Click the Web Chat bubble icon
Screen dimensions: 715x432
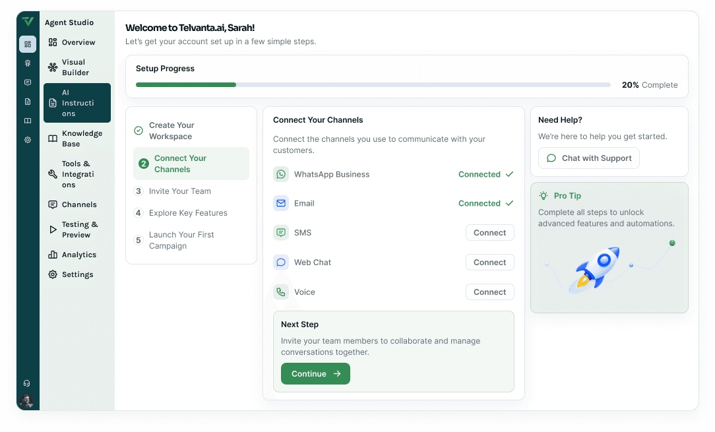(281, 262)
